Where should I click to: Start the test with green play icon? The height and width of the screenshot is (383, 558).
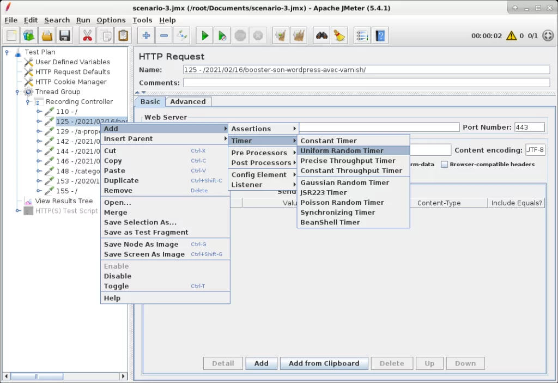coord(205,35)
